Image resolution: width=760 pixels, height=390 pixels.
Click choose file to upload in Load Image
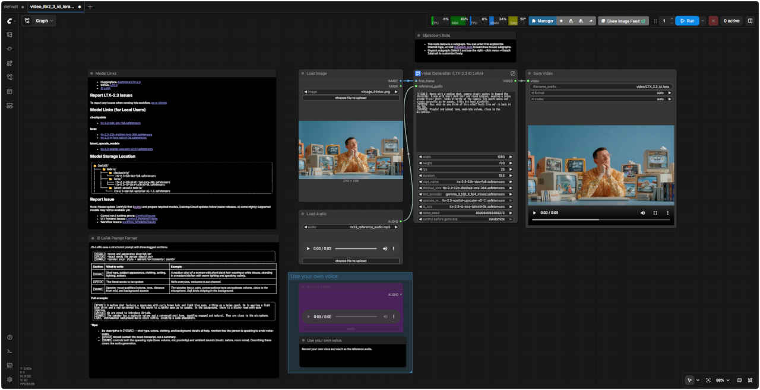click(350, 98)
